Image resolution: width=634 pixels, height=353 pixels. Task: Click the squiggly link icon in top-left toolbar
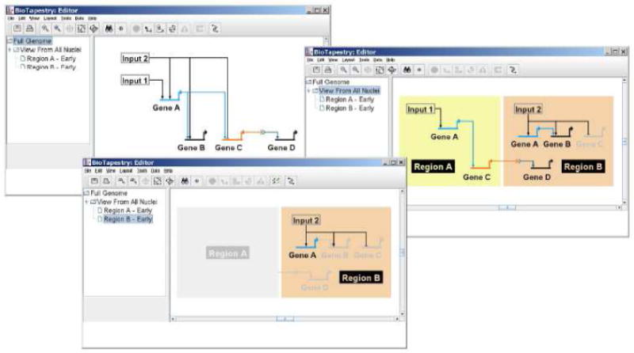[214, 27]
